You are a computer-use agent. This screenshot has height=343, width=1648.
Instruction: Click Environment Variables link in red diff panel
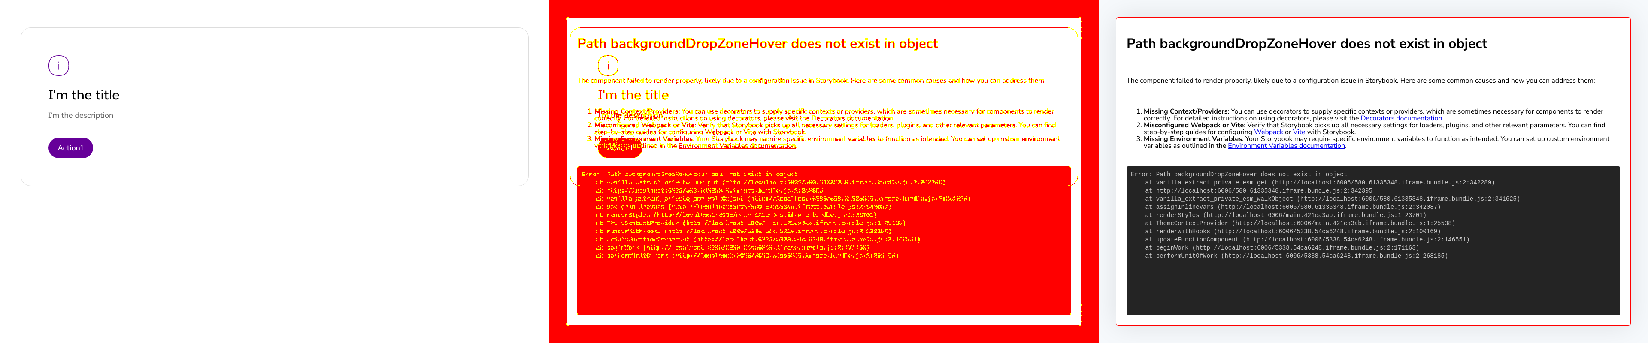737,146
